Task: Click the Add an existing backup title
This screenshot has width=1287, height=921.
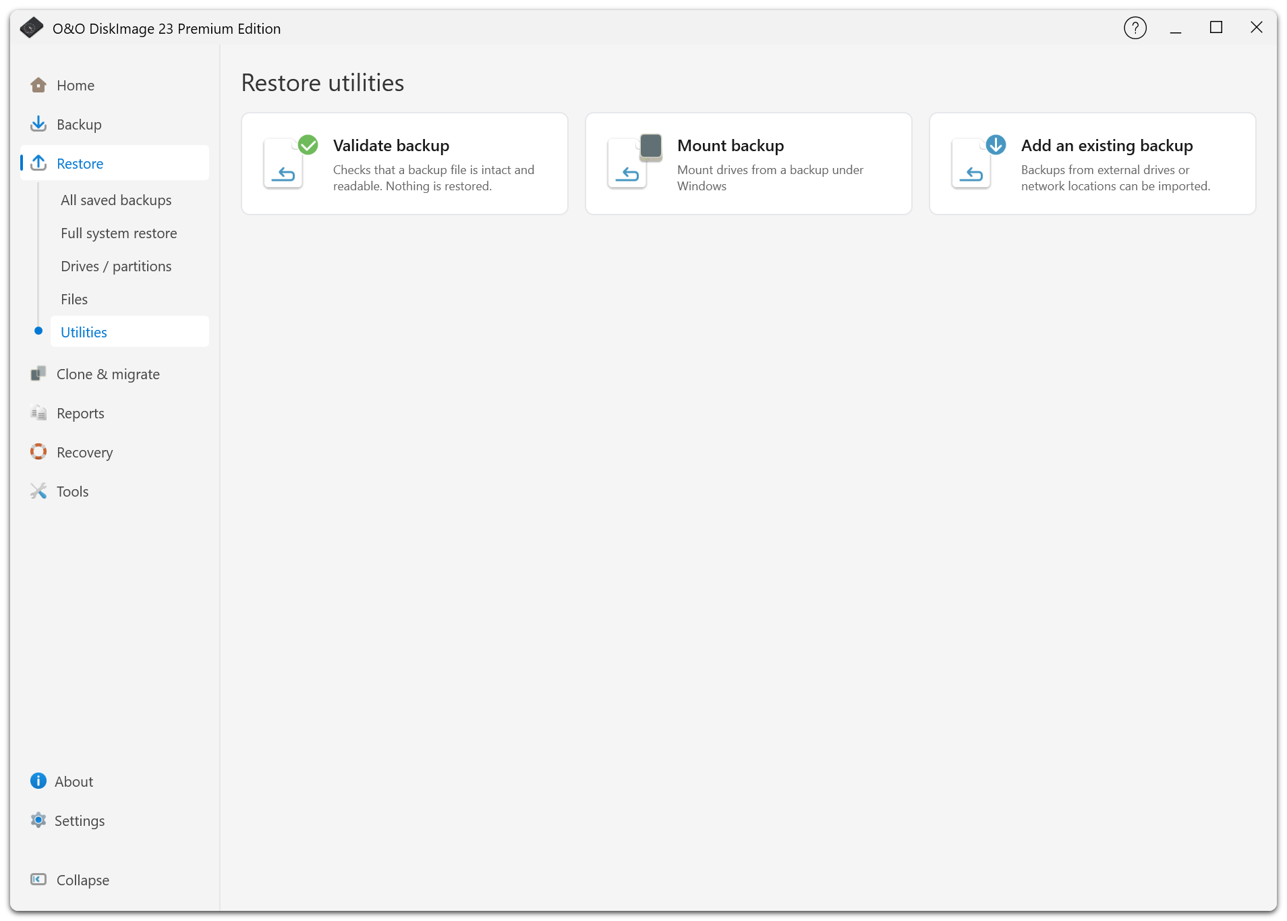Action: pyautogui.click(x=1107, y=146)
